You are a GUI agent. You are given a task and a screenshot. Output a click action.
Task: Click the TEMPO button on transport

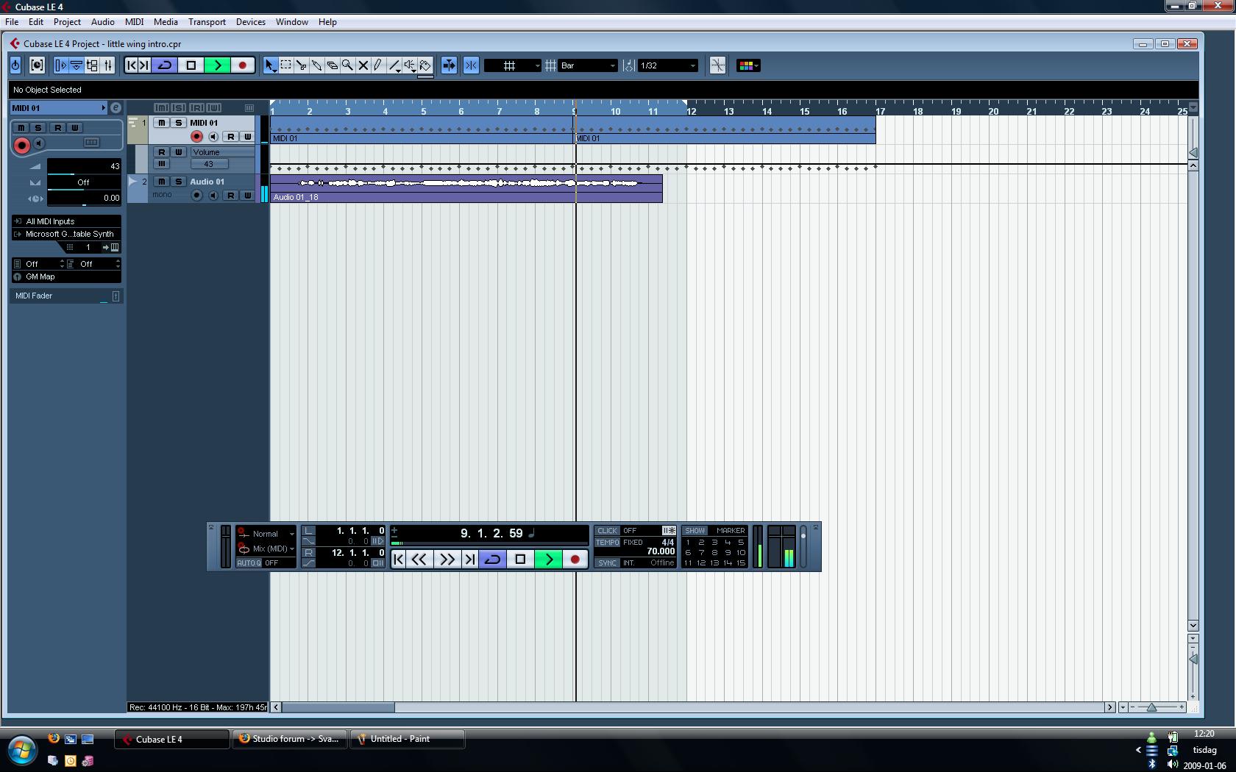pyautogui.click(x=607, y=543)
